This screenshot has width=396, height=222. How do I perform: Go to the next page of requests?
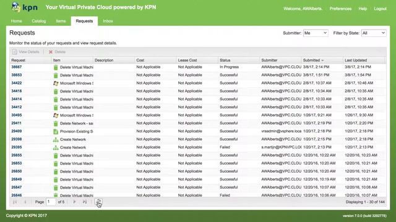pos(74,202)
